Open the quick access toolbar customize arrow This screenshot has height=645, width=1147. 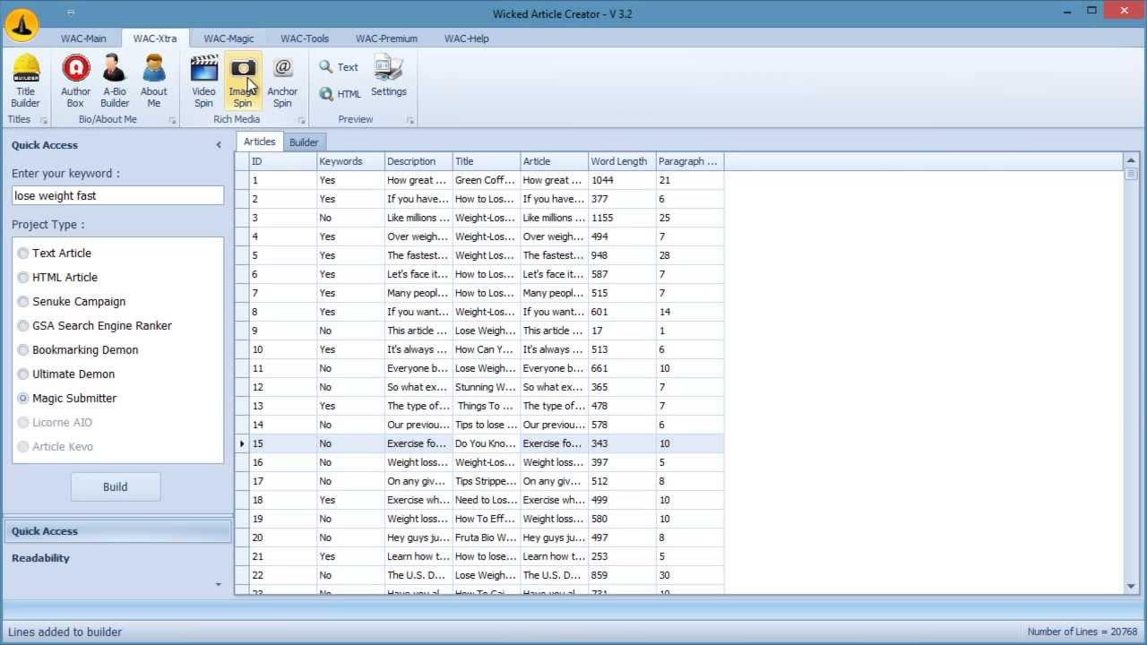point(71,13)
